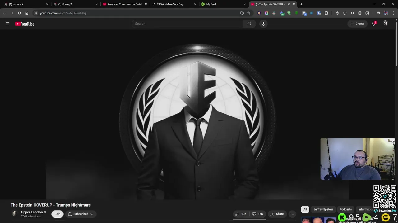Click the browser address bar URL
The image size is (398, 223).
click(63, 13)
